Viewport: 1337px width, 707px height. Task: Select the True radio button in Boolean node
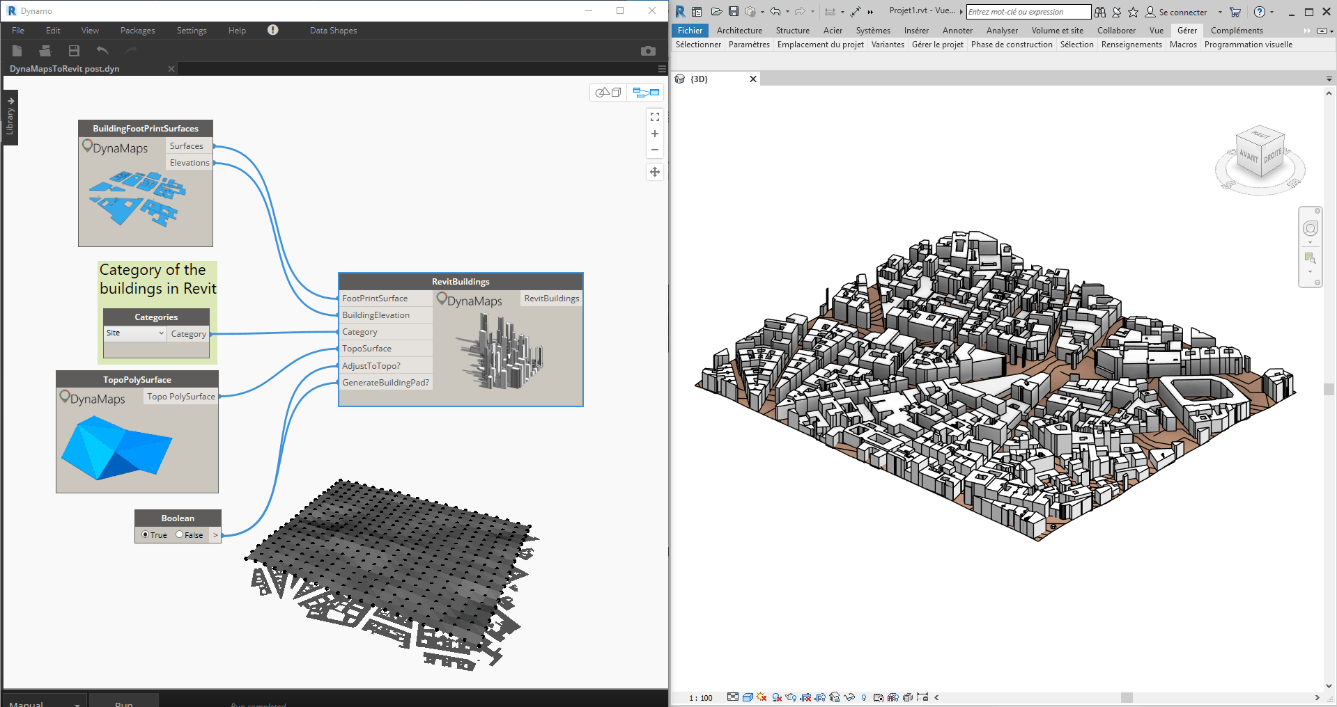(146, 534)
